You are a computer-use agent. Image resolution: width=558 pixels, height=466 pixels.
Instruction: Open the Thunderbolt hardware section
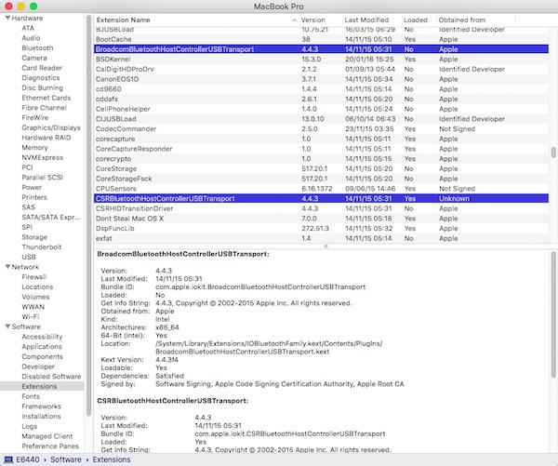tap(42, 246)
